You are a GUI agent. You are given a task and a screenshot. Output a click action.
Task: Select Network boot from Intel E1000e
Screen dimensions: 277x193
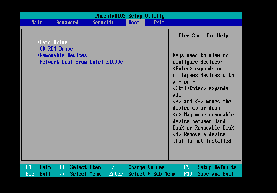tap(81, 62)
